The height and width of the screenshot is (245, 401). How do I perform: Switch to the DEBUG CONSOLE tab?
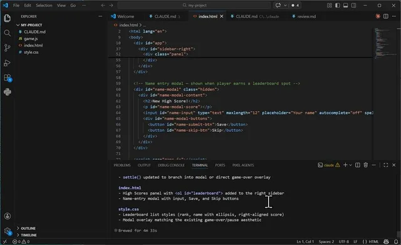coord(171,165)
